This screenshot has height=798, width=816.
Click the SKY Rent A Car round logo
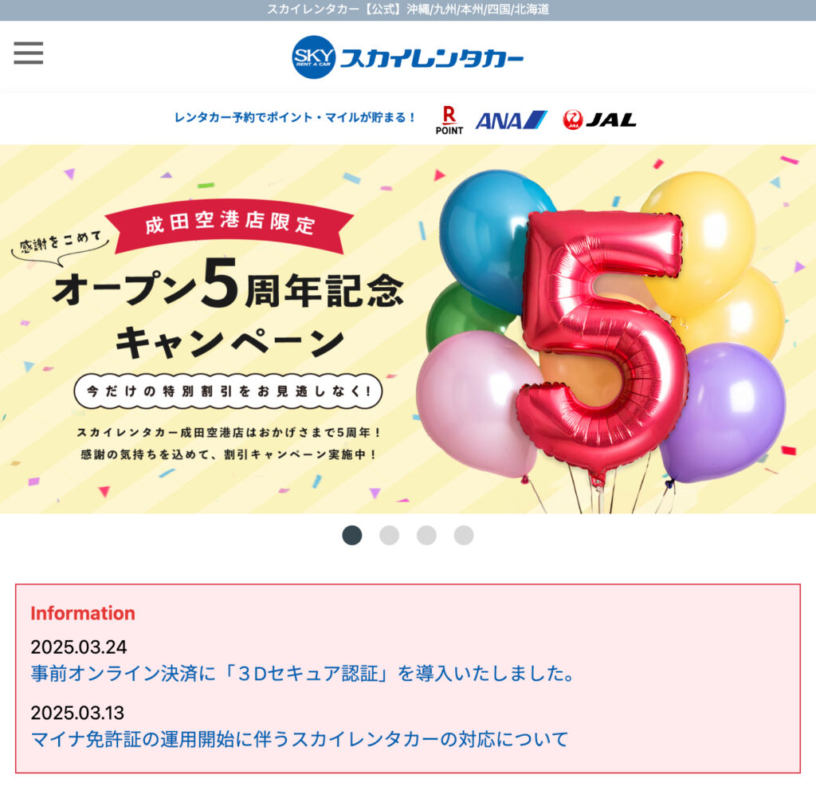(313, 57)
